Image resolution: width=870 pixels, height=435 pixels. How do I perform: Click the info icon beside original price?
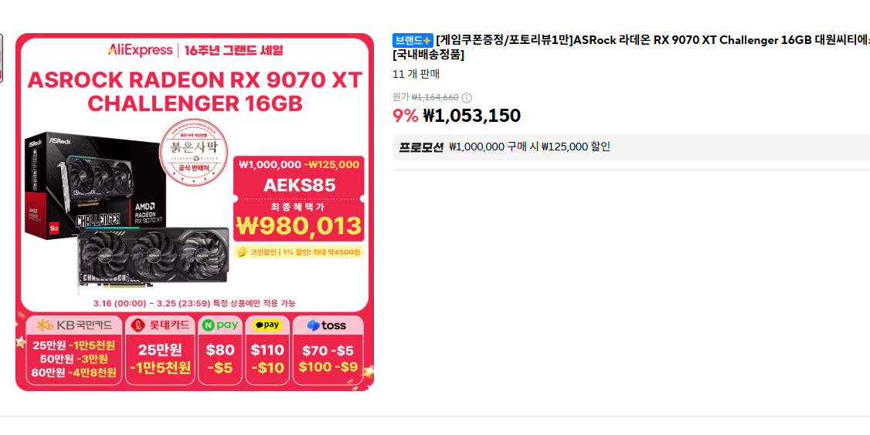tap(467, 97)
